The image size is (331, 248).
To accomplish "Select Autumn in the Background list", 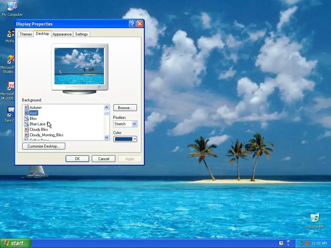I will pos(36,107).
